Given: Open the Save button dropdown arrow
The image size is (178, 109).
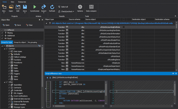Looking at the screenshot, I should [25, 13].
